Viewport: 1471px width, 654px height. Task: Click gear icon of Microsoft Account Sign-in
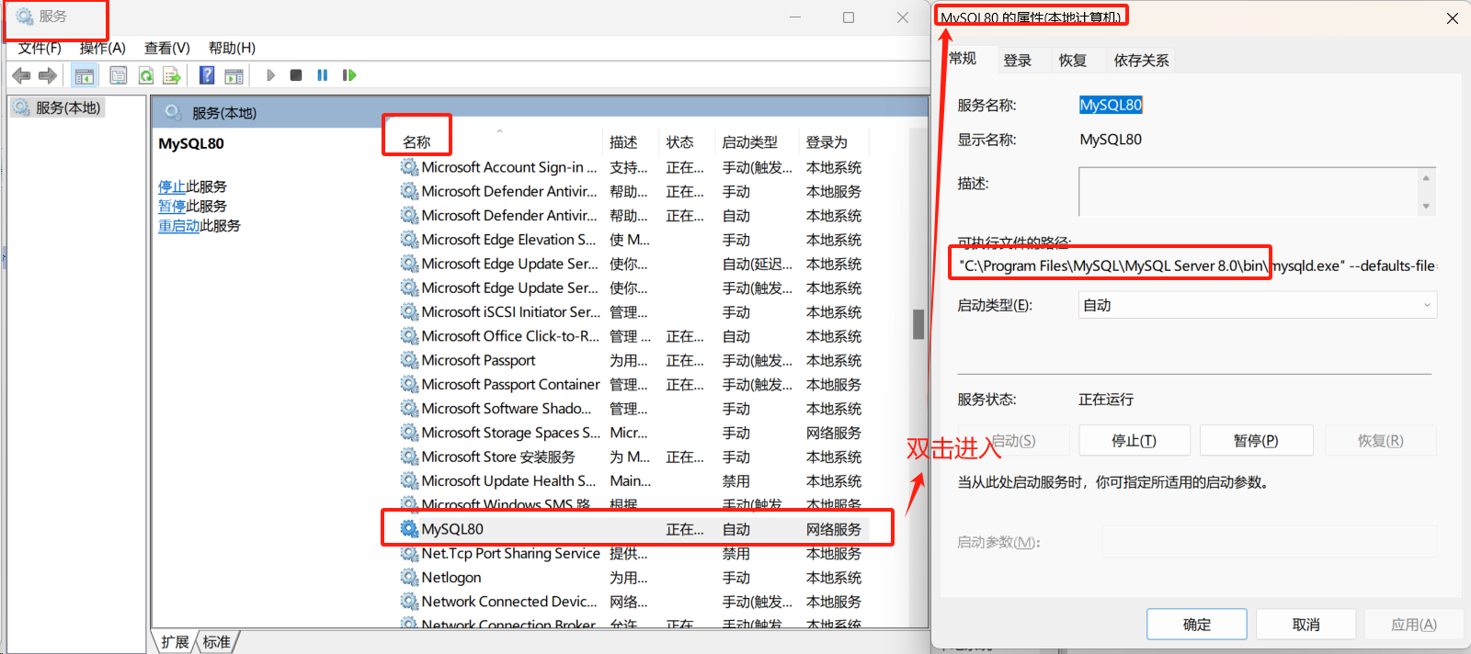[x=409, y=167]
